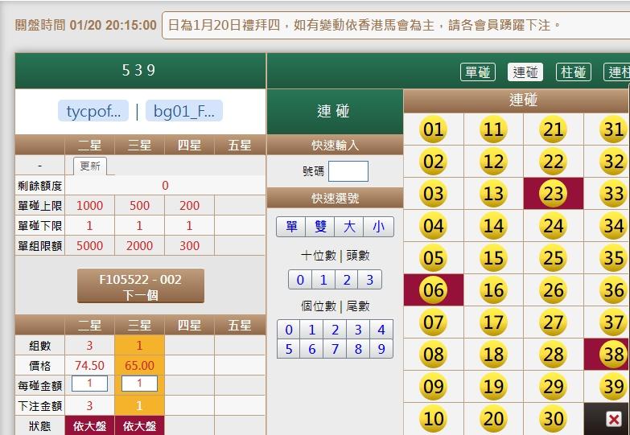Choose ball 29
This screenshot has height=435, width=630.
click(554, 387)
